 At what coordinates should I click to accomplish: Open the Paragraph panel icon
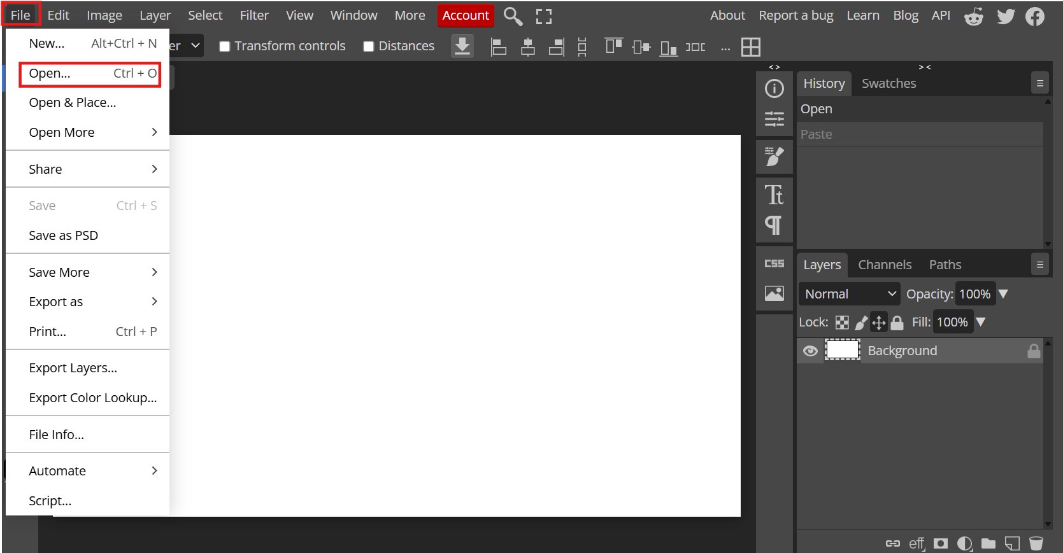click(x=774, y=225)
